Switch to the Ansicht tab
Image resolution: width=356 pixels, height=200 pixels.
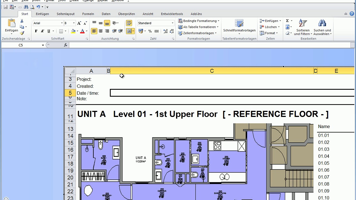pos(148,14)
